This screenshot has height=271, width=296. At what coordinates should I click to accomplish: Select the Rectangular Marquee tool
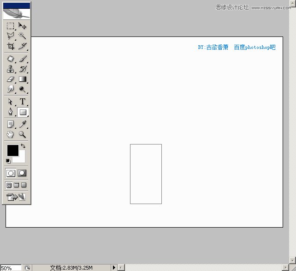pos(11,26)
